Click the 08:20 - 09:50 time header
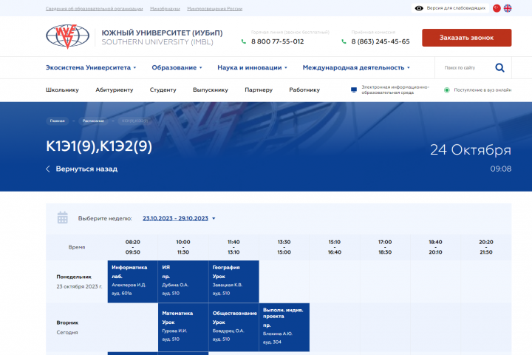 tap(133, 247)
